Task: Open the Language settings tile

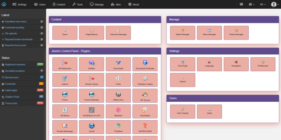Action: [x=209, y=64]
